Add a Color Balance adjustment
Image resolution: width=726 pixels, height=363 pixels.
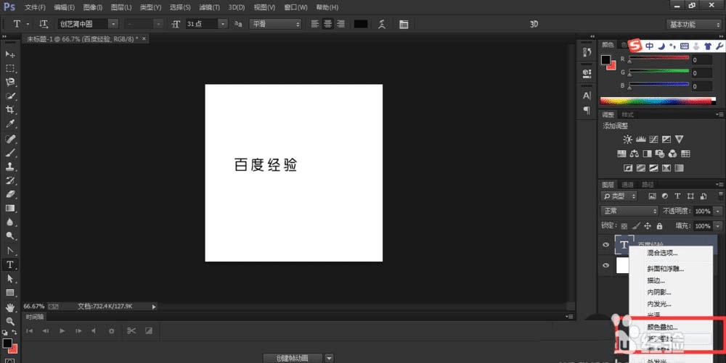(635, 154)
